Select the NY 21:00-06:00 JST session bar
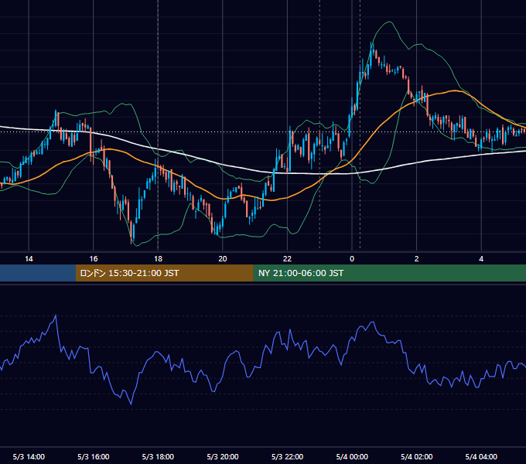This screenshot has height=464, width=526. pos(389,273)
